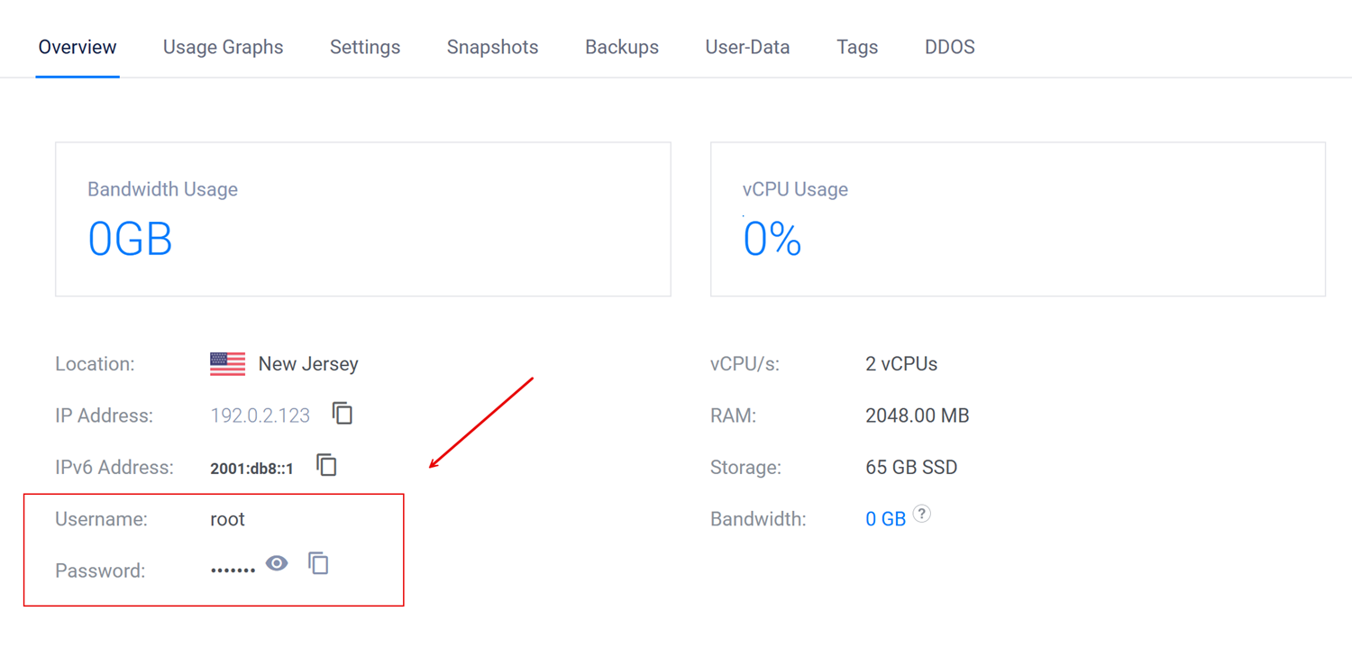This screenshot has height=657, width=1352.
Task: Click the 0GB Bandwidth Usage value
Action: (x=130, y=240)
